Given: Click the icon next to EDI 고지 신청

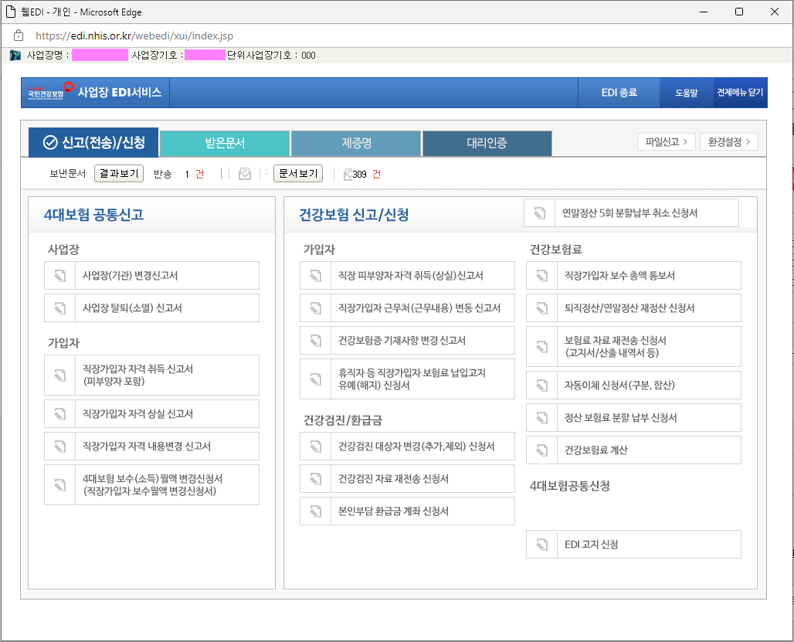Looking at the screenshot, I should click(541, 545).
